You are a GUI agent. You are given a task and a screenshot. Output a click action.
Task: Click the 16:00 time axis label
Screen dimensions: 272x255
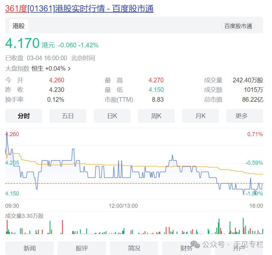(256, 206)
